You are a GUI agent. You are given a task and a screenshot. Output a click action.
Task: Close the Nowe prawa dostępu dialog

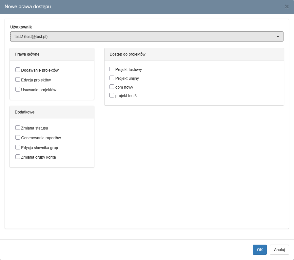[287, 7]
